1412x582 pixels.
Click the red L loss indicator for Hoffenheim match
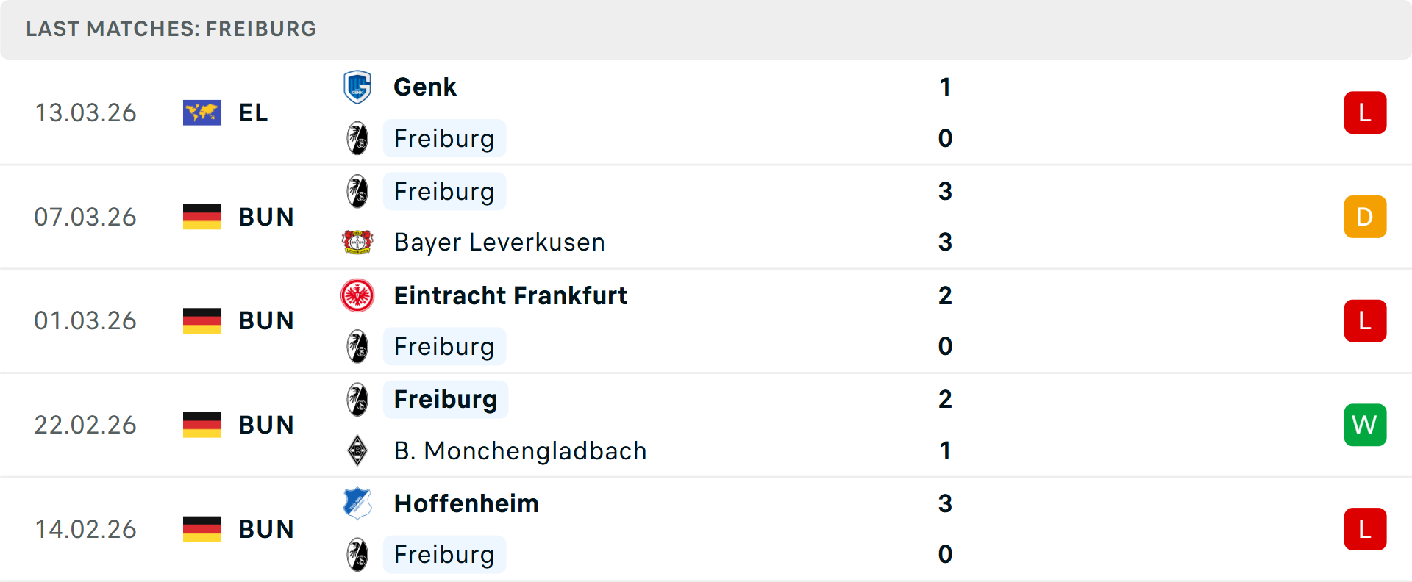pos(1365,528)
